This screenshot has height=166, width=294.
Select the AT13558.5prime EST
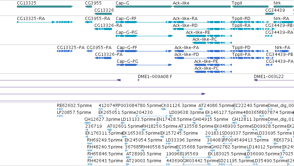(x=180, y=130)
